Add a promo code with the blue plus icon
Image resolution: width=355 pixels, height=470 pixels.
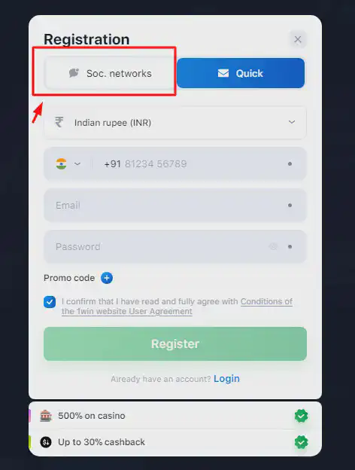pos(107,278)
